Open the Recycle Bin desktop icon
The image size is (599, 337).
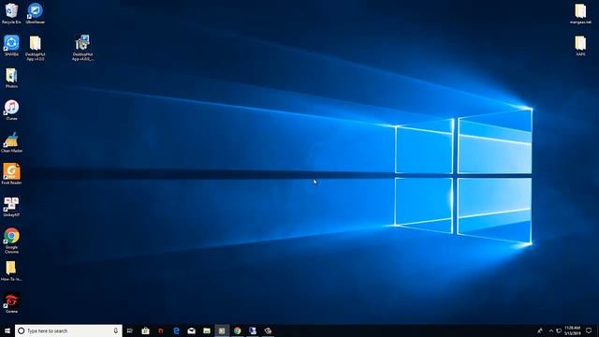[x=11, y=13]
